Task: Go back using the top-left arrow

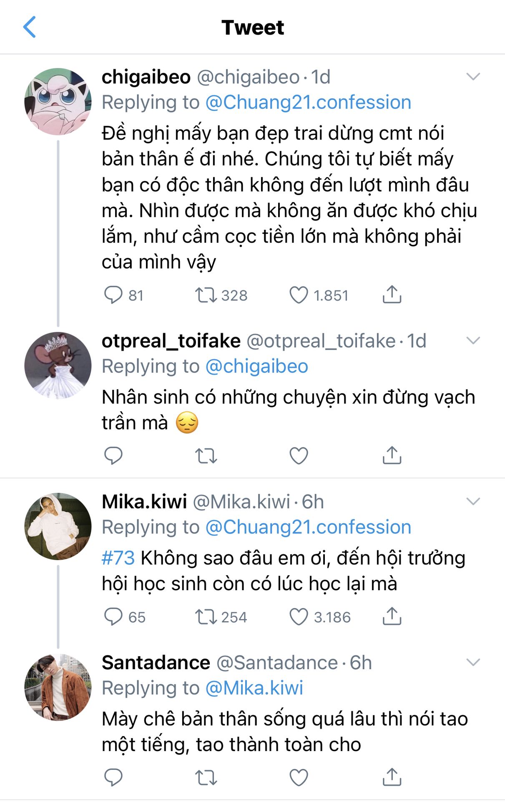Action: (x=29, y=27)
